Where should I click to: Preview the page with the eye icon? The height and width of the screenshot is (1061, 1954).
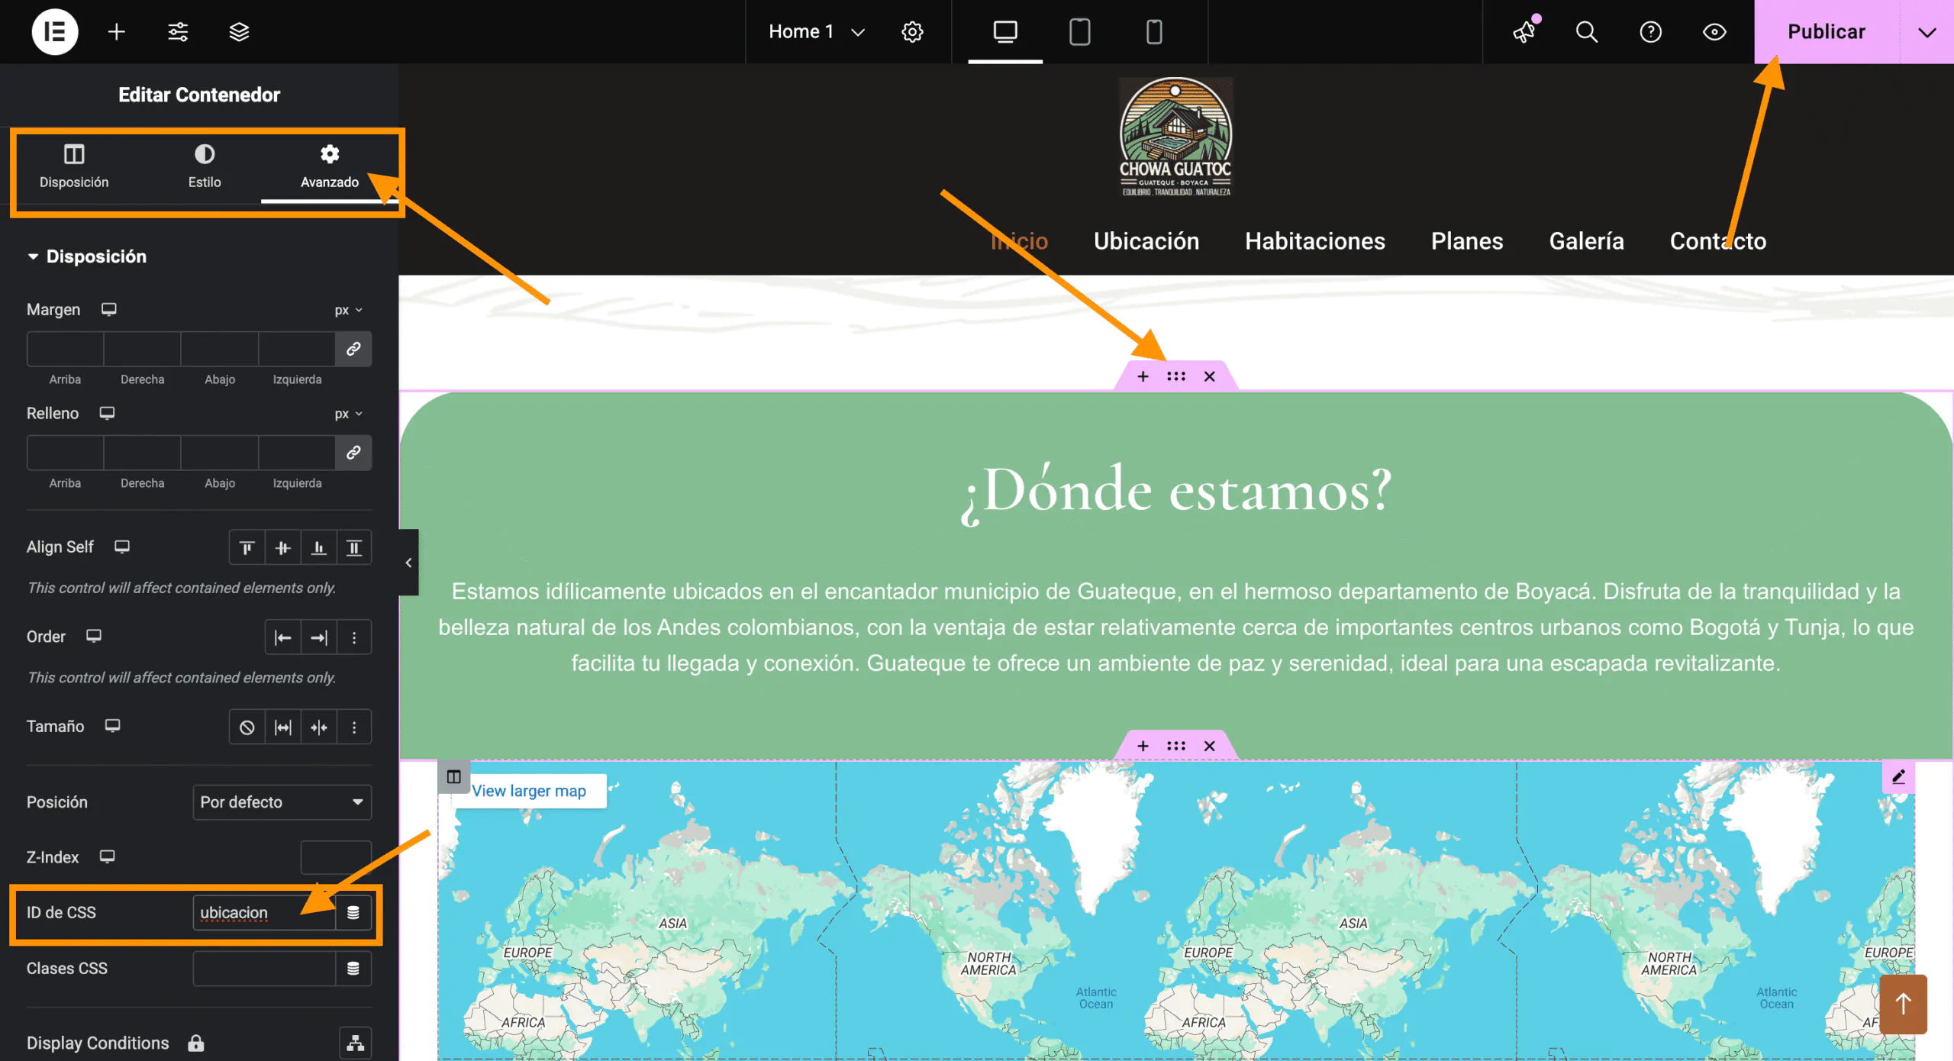1714,32
